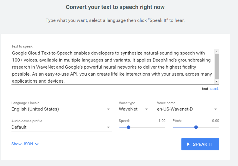
Task: Select the text input mode tab
Action: [205, 89]
